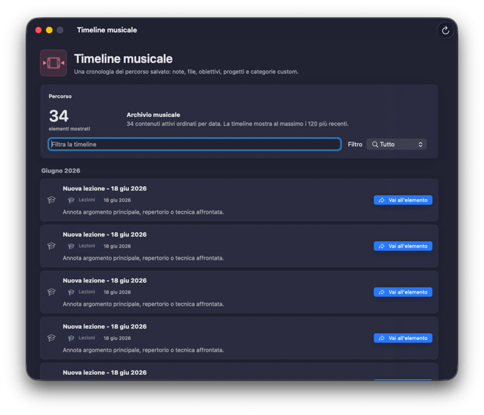Click share arrow icon in first 'Vai all'elemento' button

click(381, 200)
